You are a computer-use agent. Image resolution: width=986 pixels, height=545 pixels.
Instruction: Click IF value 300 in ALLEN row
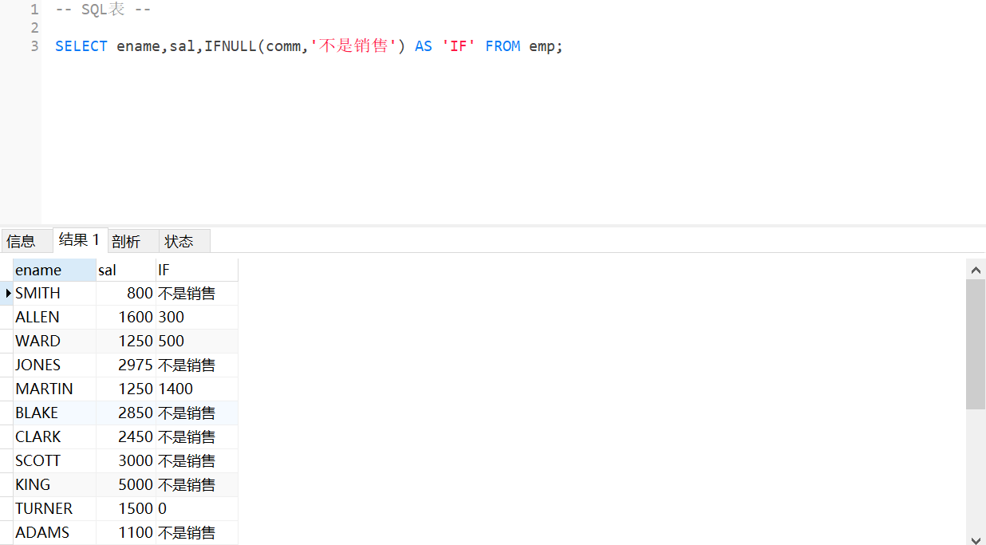[196, 318]
